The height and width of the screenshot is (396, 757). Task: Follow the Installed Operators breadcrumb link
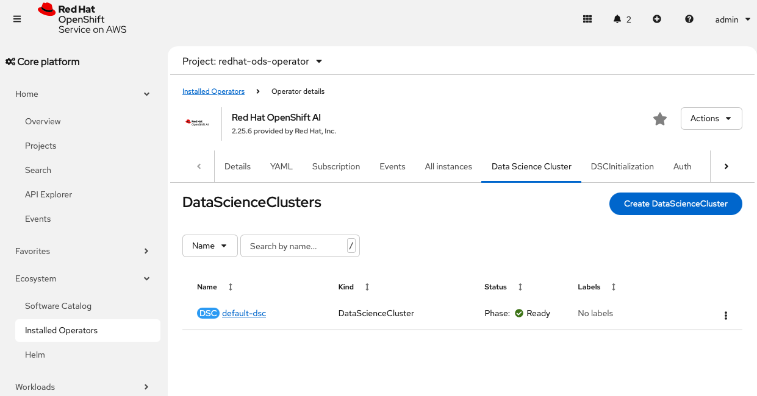213,91
